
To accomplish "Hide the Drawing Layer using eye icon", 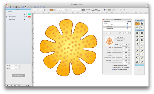I will [x=26, y=17].
